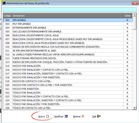Click the Modificar button
This screenshot has height=123, width=139.
click(61, 117)
